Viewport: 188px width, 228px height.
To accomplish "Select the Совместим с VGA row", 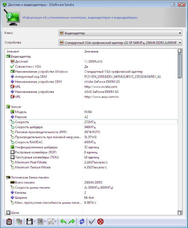I will 94,67.
